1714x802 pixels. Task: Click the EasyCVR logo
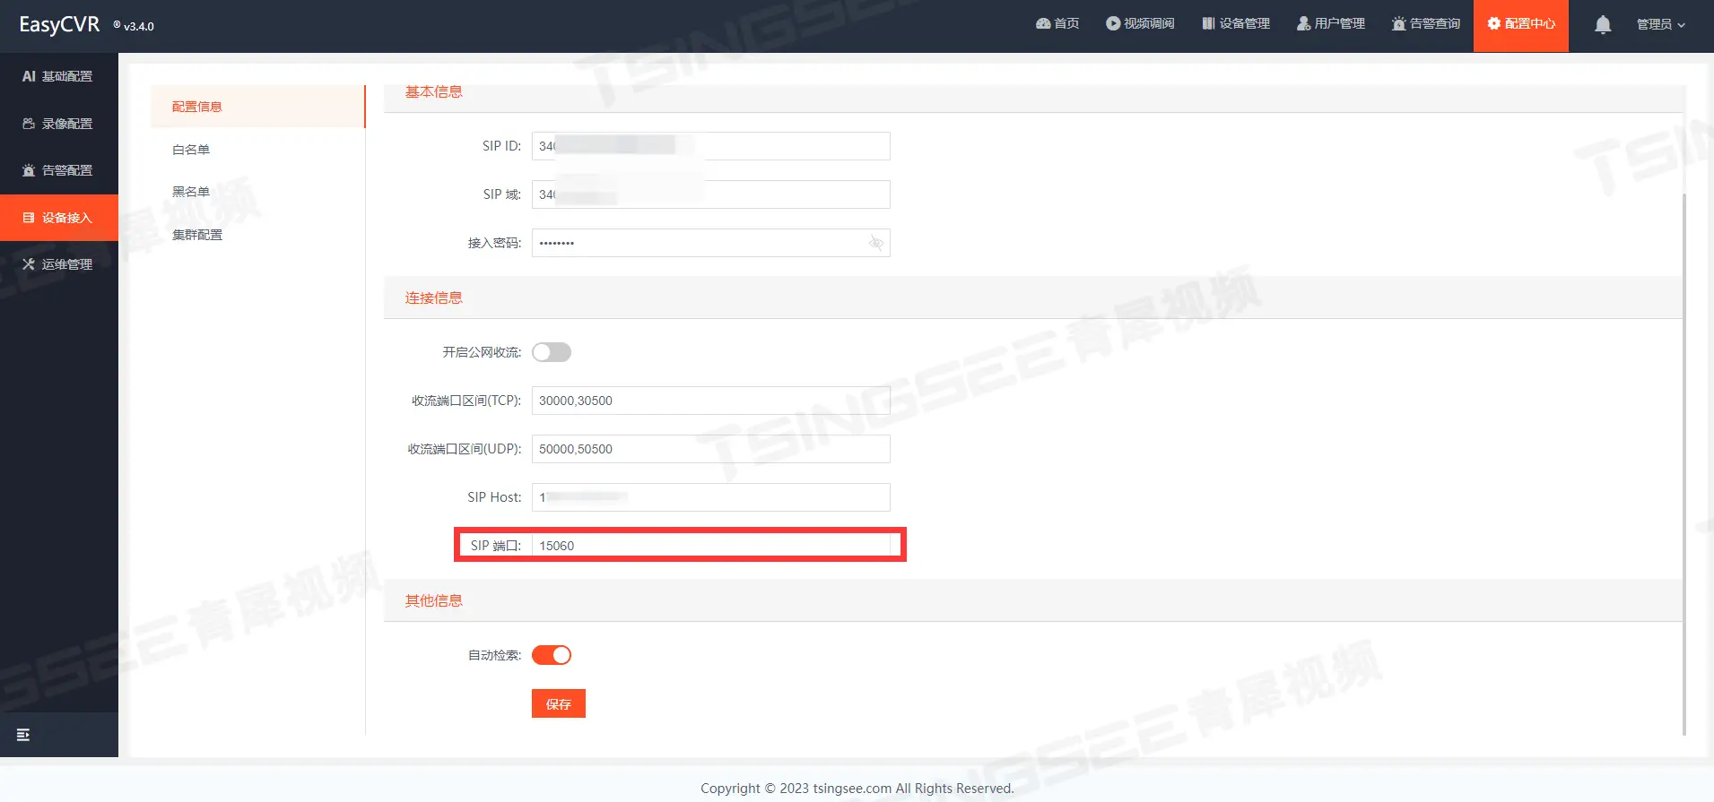point(59,25)
